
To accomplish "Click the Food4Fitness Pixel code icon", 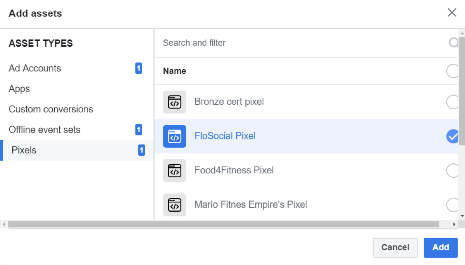I will tap(174, 170).
